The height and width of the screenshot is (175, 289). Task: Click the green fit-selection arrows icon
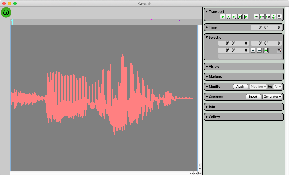(x=266, y=50)
